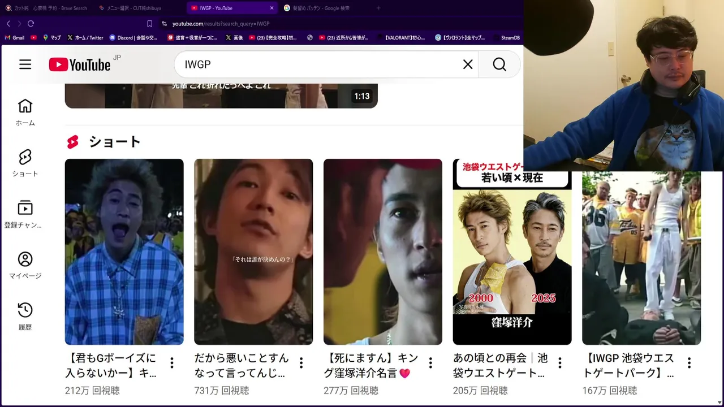This screenshot has width=724, height=407.
Task: Open the video thumbnail showing 1:13 duration
Action: coord(221,96)
